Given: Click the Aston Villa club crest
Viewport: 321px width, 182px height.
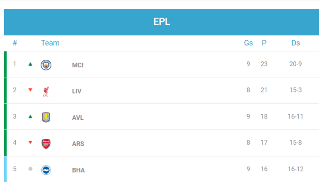Looking at the screenshot, I should click(46, 117).
